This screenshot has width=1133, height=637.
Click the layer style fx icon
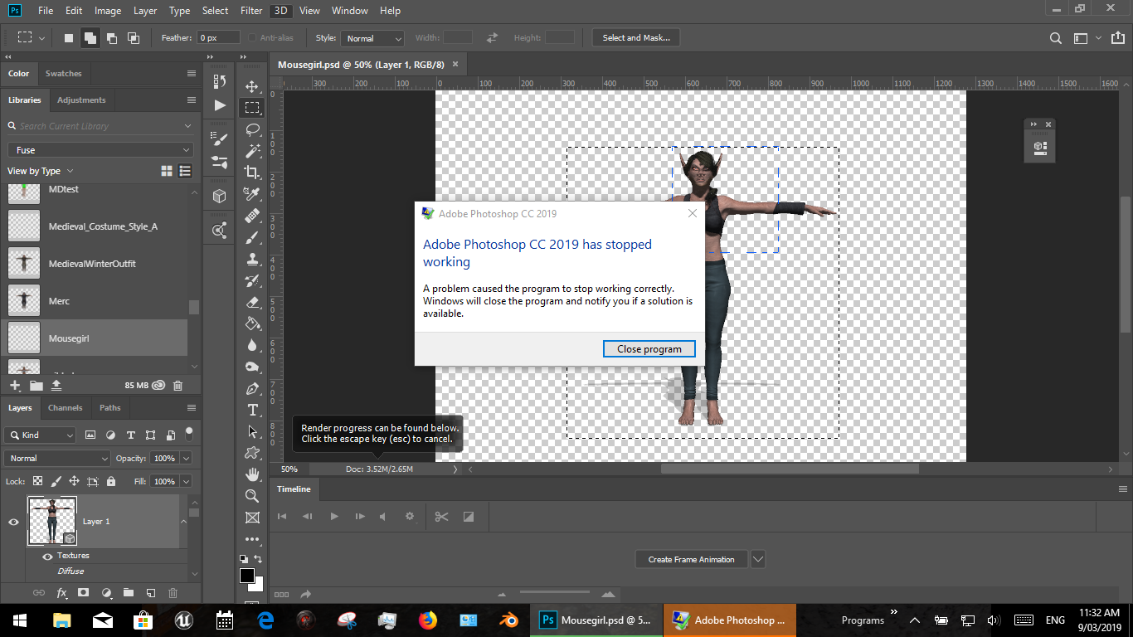coord(61,593)
